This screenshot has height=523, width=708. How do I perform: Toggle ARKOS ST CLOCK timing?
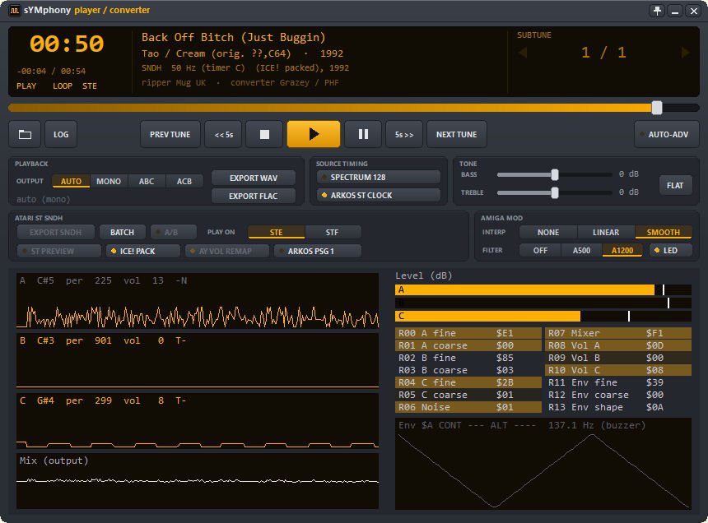(x=379, y=195)
